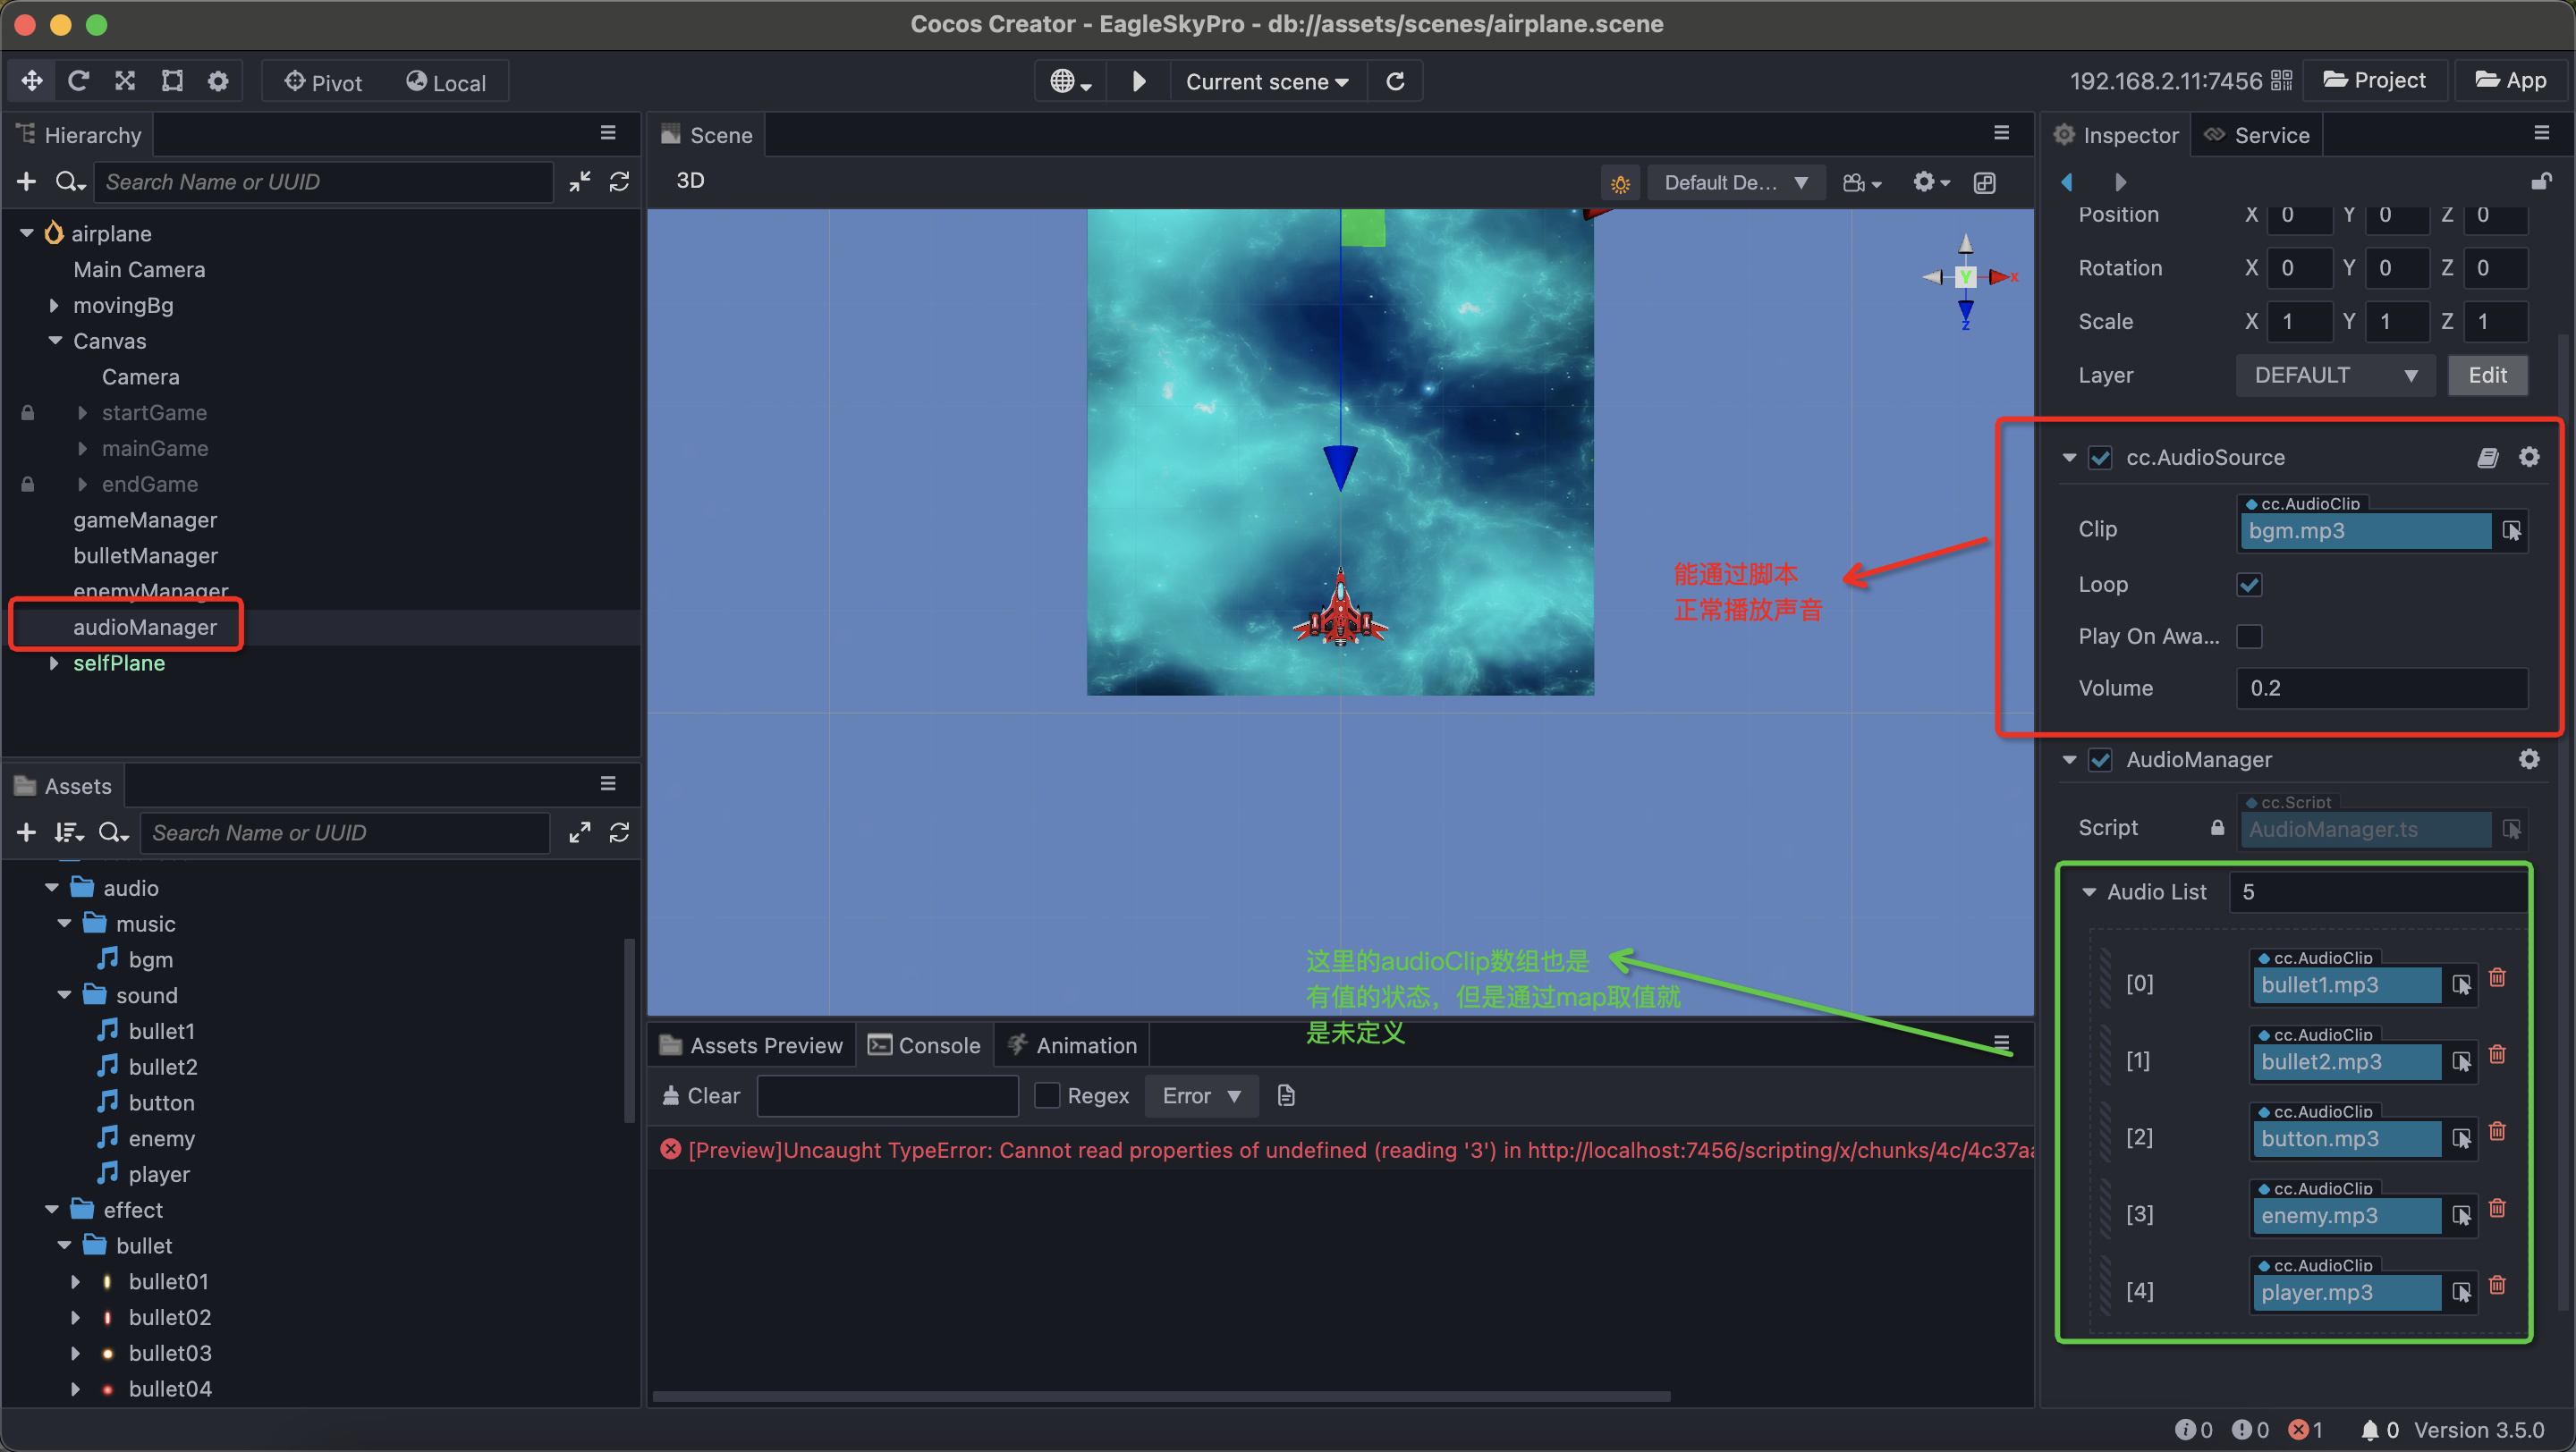2576x1452 pixels.
Task: Click the refresh preview icon
Action: click(1395, 81)
